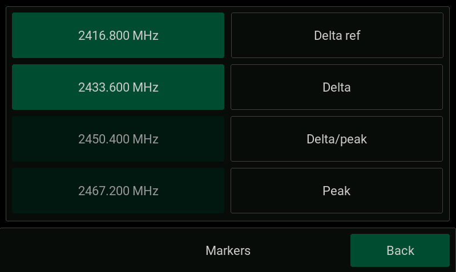Turn off the active 2433.600 MHz marker
The width and height of the screenshot is (456, 272).
point(118,87)
